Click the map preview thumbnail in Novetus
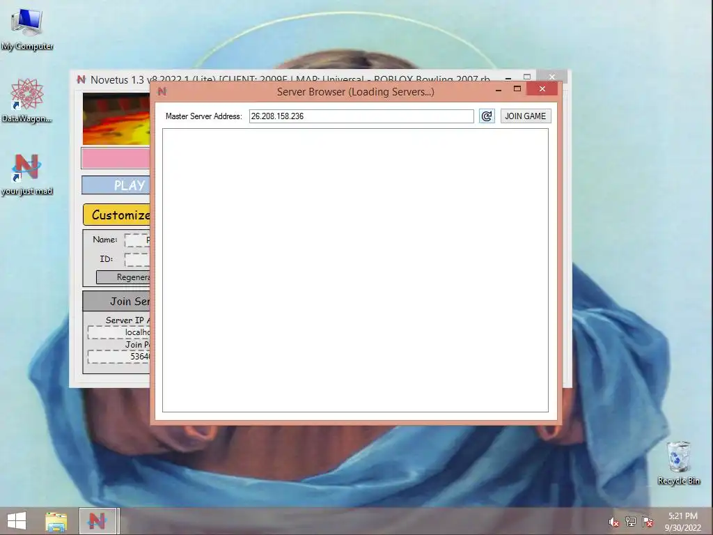This screenshot has width=713, height=535. click(116, 119)
